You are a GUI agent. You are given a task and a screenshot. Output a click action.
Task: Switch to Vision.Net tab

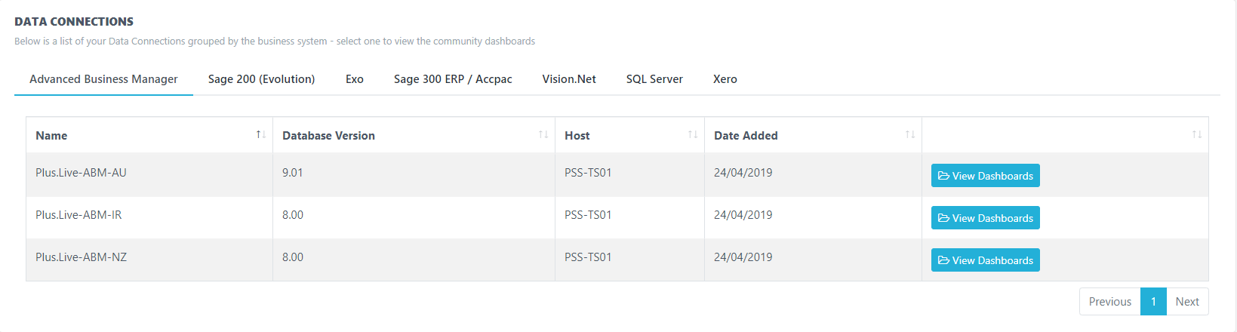coord(569,79)
